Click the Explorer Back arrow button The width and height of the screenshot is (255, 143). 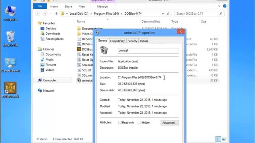point(38,14)
